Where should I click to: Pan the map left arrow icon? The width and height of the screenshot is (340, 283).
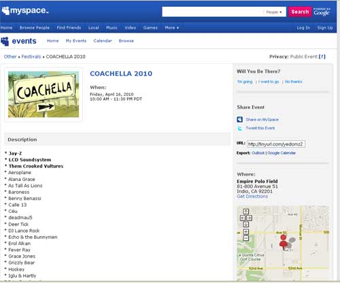243,218
